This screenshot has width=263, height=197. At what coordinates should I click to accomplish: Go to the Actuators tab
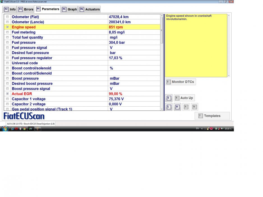[90, 9]
